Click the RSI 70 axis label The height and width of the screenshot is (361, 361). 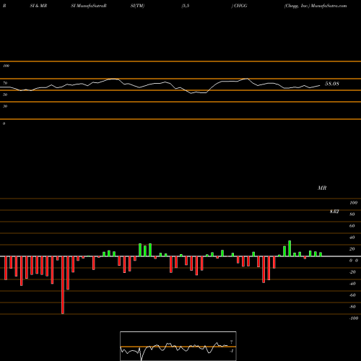[x=5, y=83]
